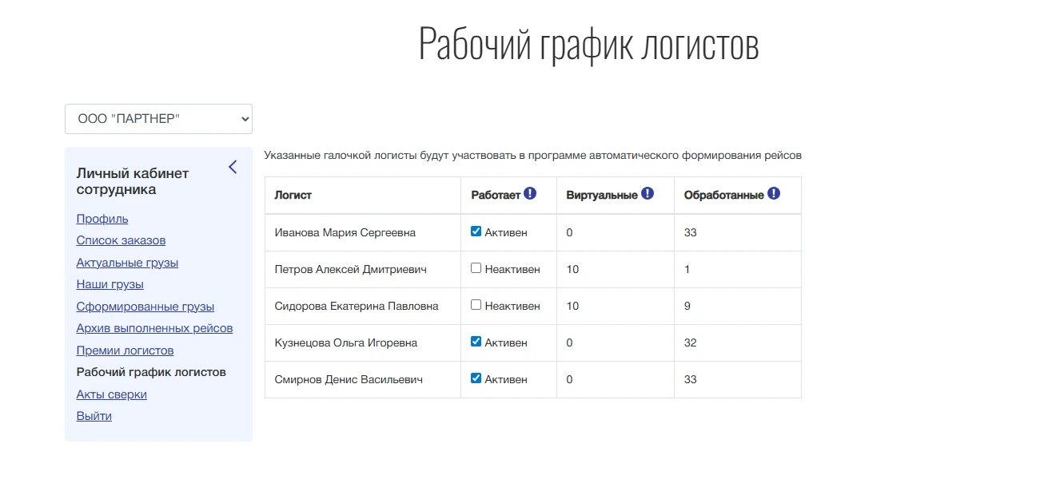Click the Личный кабинет сотрудника heading
1048x479 pixels.
(133, 181)
